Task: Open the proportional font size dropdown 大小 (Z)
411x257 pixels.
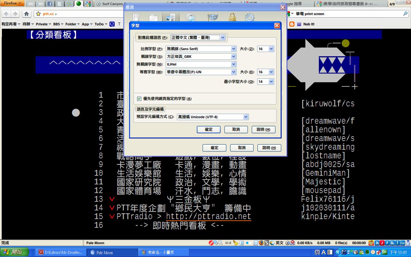Action: pyautogui.click(x=266, y=49)
